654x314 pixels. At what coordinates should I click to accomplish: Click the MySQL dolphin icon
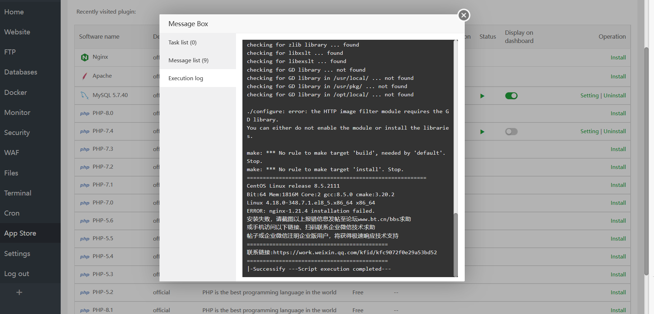(85, 95)
